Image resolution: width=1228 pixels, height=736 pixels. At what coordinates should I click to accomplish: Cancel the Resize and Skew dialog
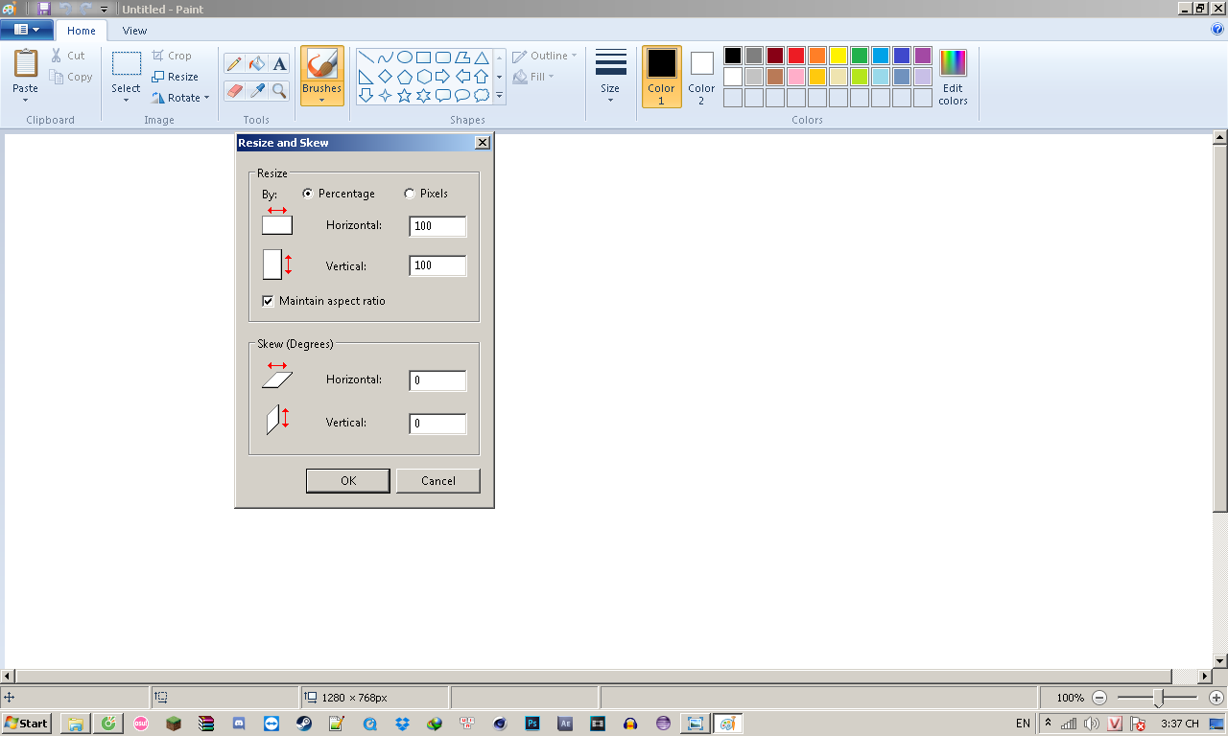tap(437, 481)
